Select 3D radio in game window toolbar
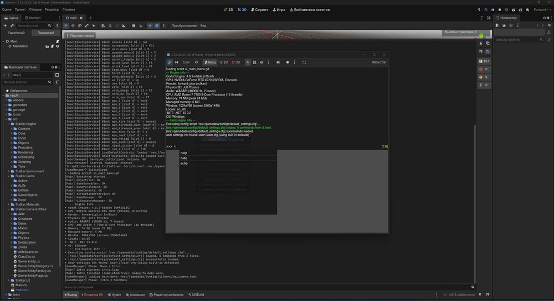554x301 pixels. pos(235,62)
